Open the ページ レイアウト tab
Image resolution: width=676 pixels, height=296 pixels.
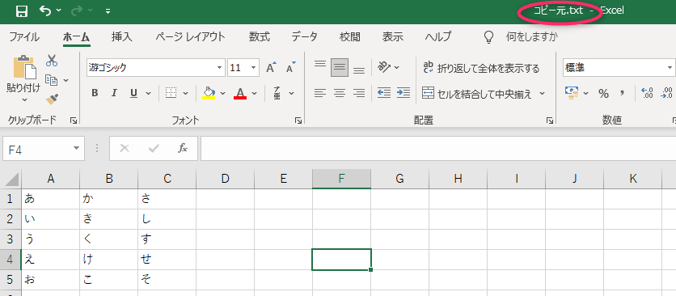190,36
